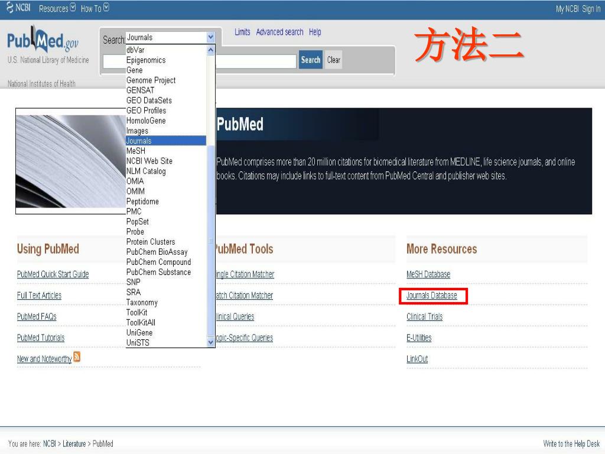This screenshot has width=605, height=454.
Task: Open the Resources dropdown menu
Action: point(57,8)
